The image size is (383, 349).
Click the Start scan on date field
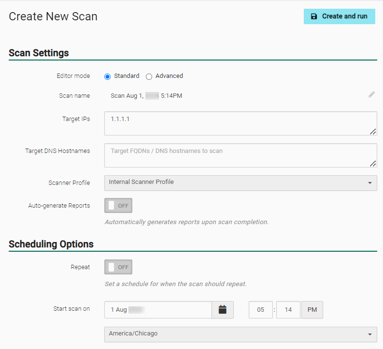[158, 310]
